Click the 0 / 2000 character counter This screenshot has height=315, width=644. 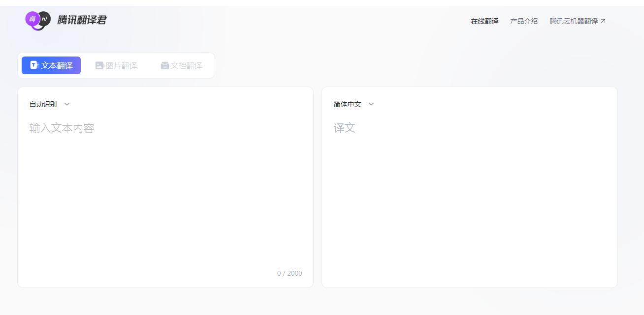pos(289,273)
